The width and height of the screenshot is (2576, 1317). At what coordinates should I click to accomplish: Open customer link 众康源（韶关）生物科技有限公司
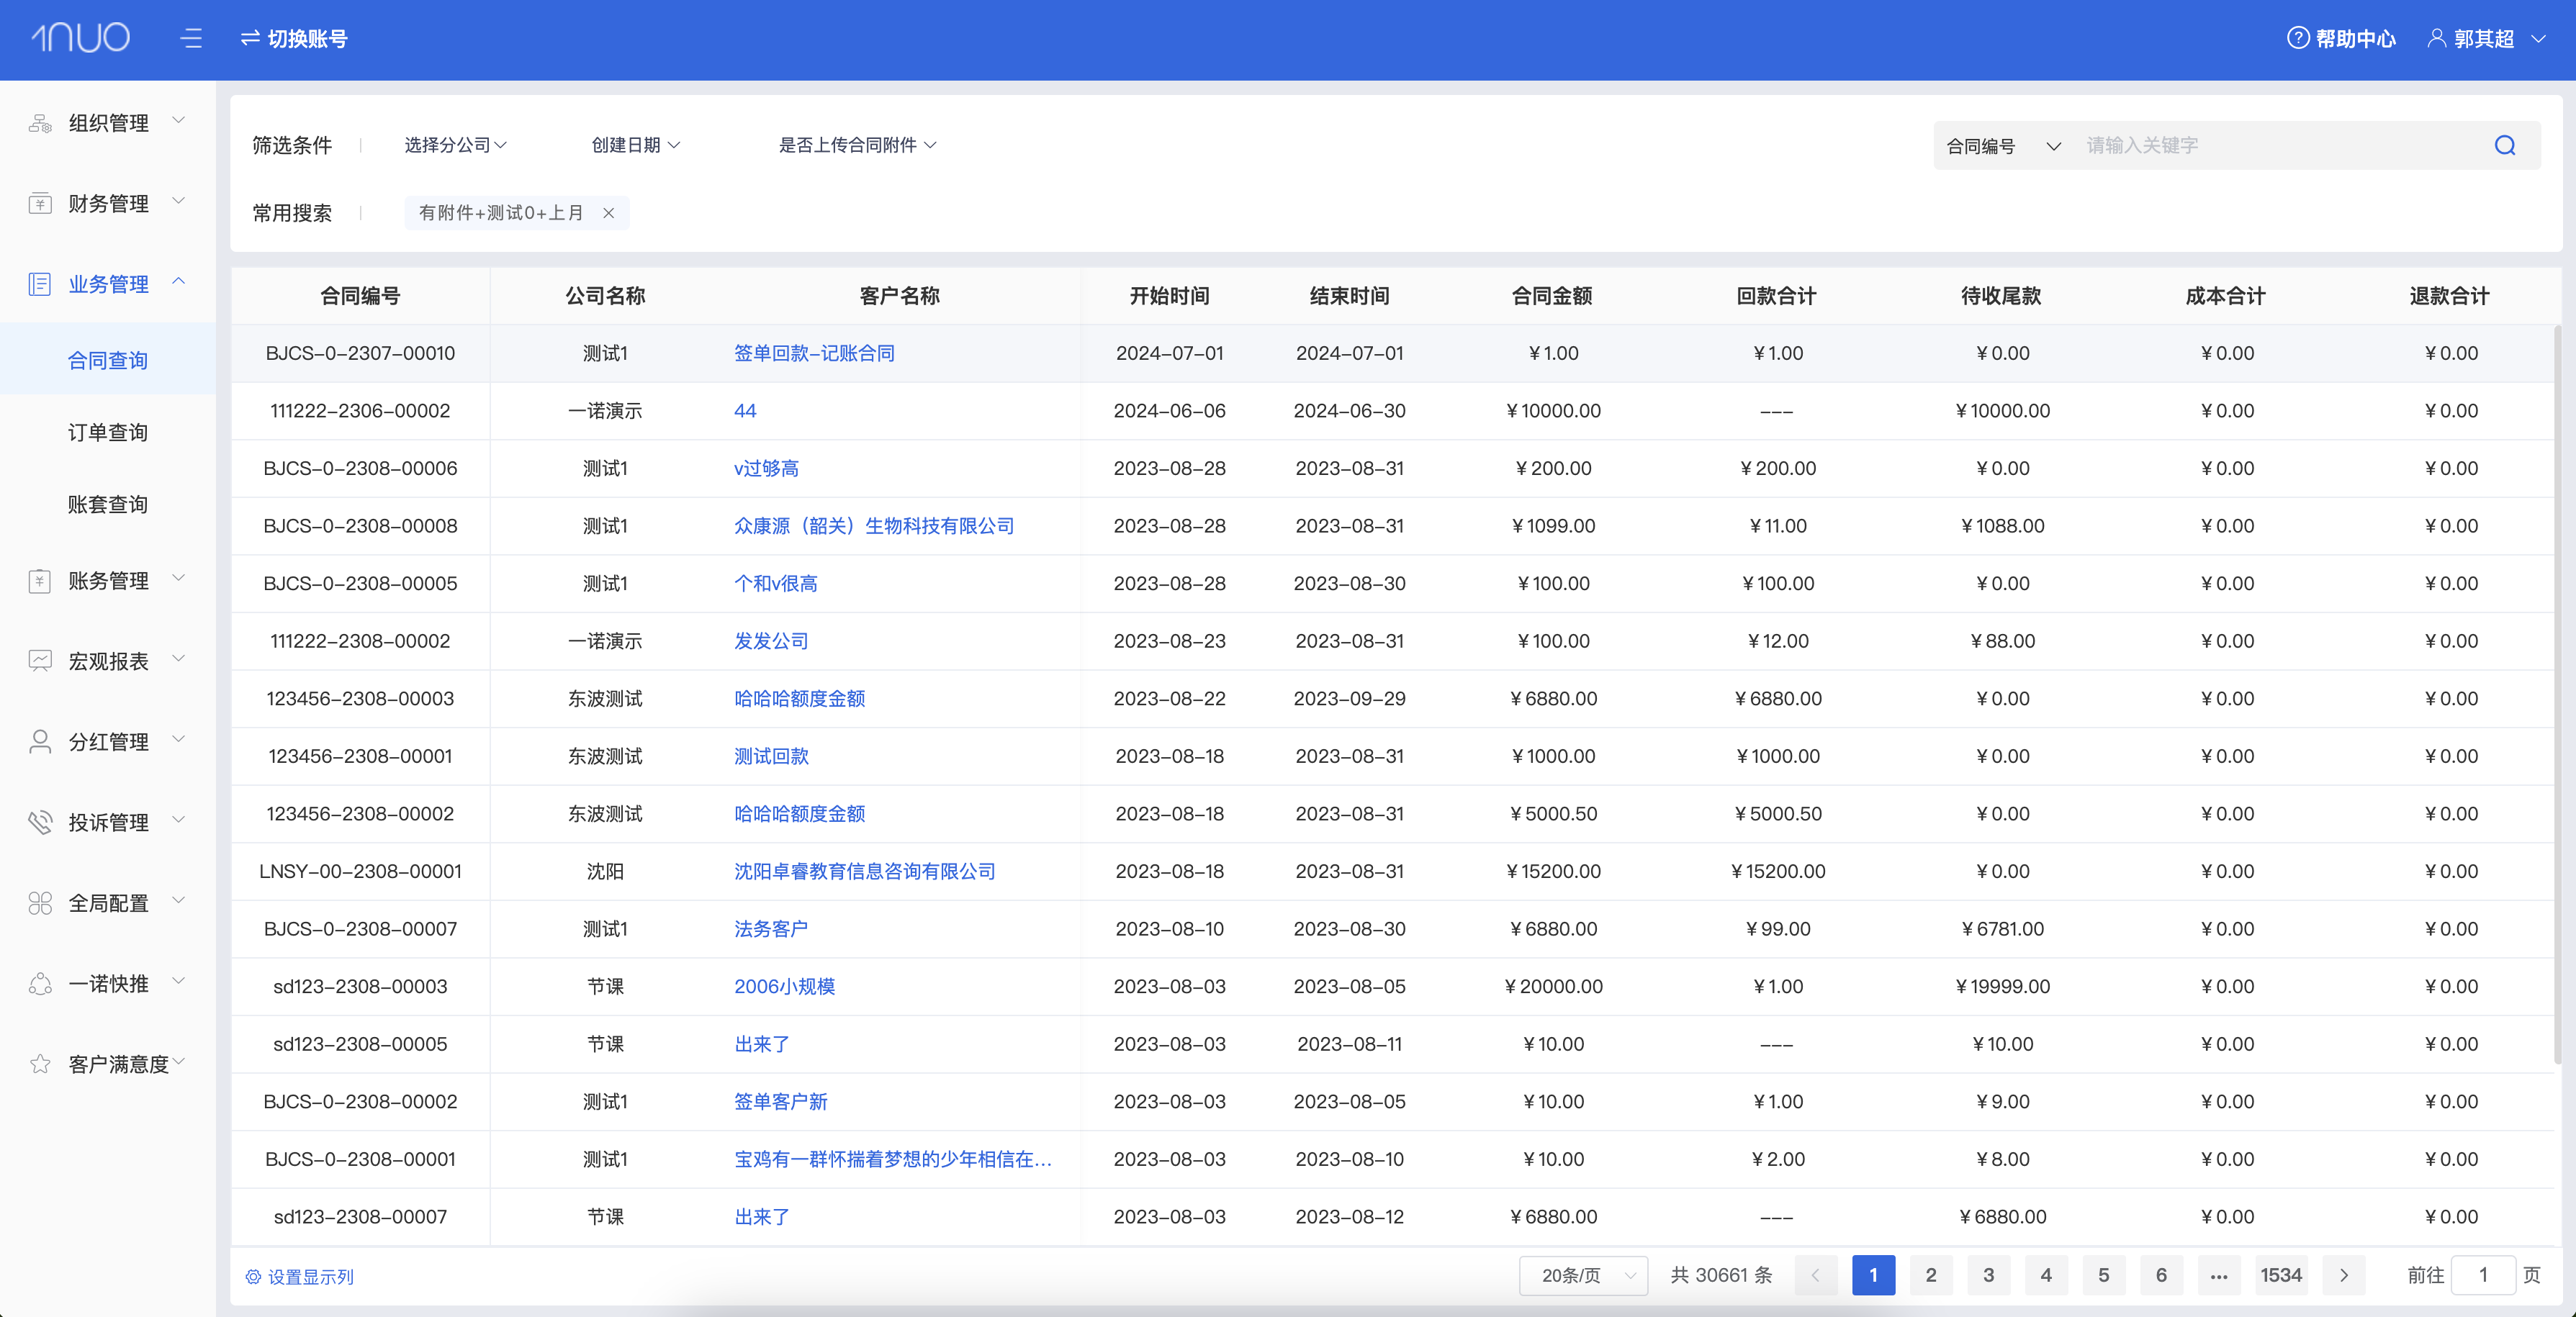[x=874, y=525]
